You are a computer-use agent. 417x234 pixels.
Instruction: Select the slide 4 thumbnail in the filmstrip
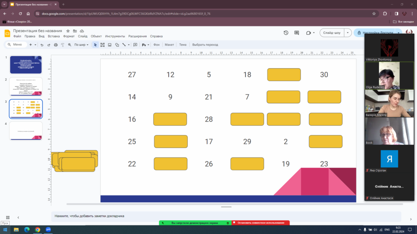point(26,130)
